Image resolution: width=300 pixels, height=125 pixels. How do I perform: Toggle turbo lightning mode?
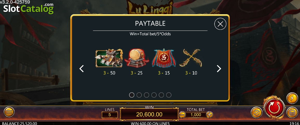tap(292, 98)
